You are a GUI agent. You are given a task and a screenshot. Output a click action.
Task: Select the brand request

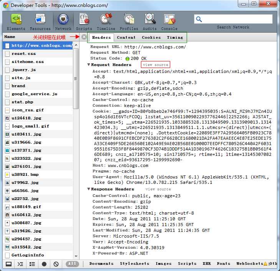click(x=38, y=86)
